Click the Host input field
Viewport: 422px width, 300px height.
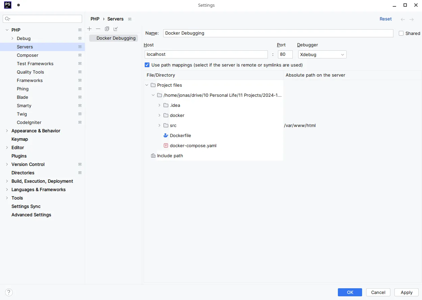tap(206, 54)
